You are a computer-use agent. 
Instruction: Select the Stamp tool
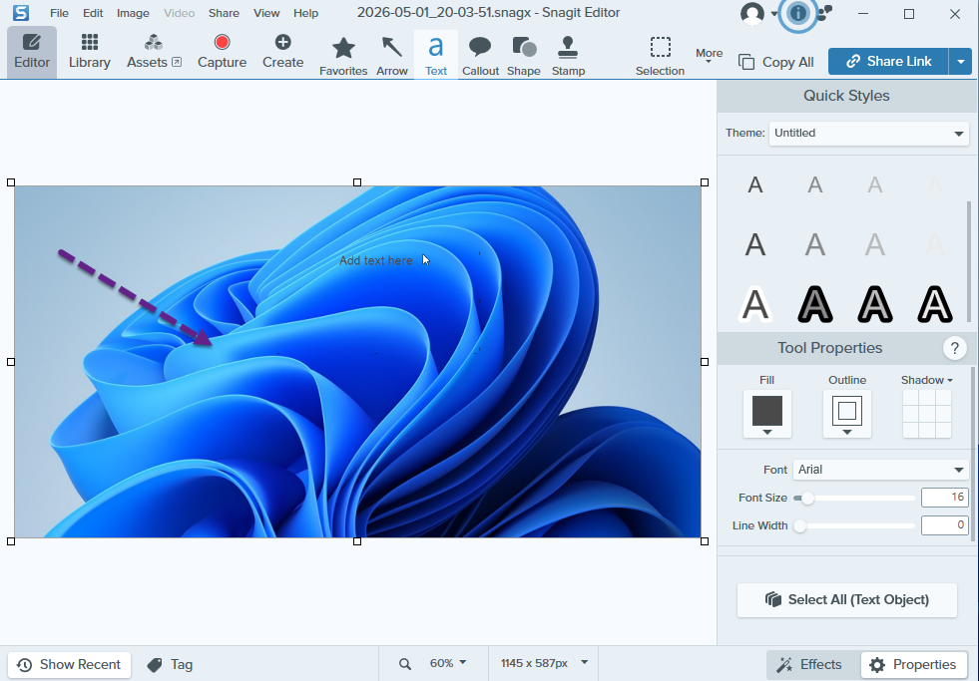[x=568, y=56]
